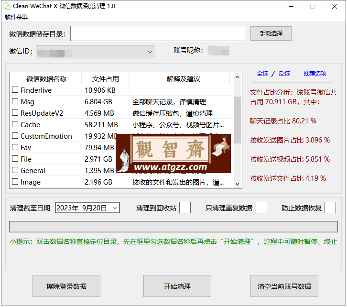Image resolution: width=347 pixels, height=307 pixels.
Task: Click the WeChat app icon in title bar
Action: click(7, 6)
